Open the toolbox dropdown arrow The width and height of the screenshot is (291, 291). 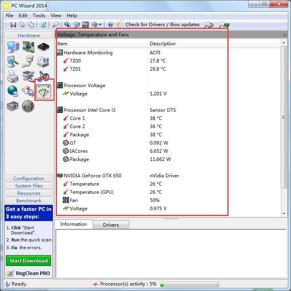coord(100,25)
